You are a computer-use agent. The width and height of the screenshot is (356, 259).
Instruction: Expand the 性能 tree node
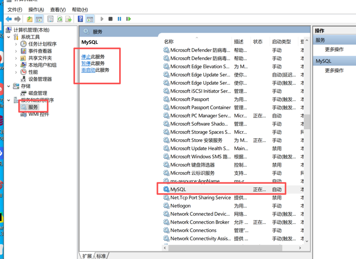coord(15,72)
